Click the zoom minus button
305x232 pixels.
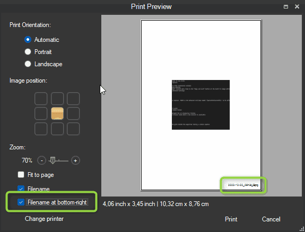tap(41, 160)
